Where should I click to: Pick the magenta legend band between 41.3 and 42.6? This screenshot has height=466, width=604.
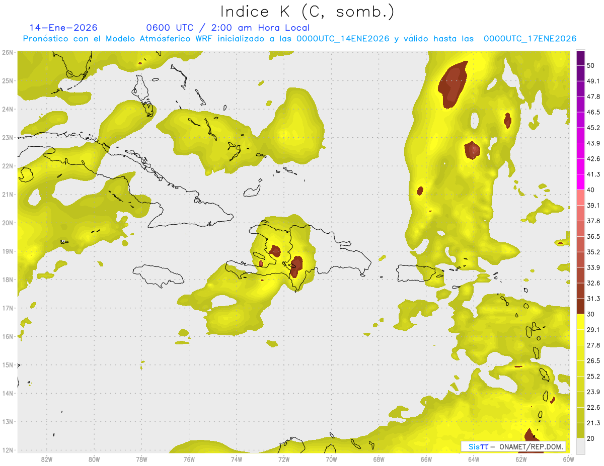pyautogui.click(x=580, y=166)
